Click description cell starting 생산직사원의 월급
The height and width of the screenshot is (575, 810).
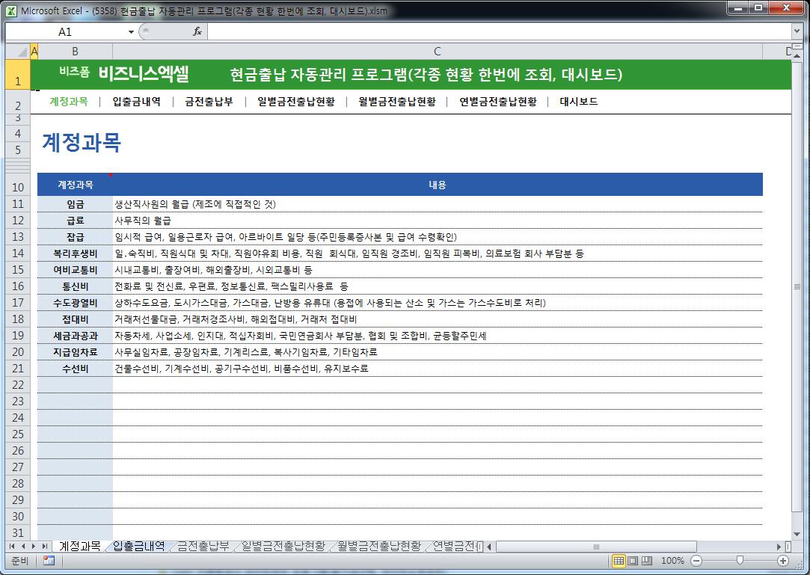tap(438, 204)
